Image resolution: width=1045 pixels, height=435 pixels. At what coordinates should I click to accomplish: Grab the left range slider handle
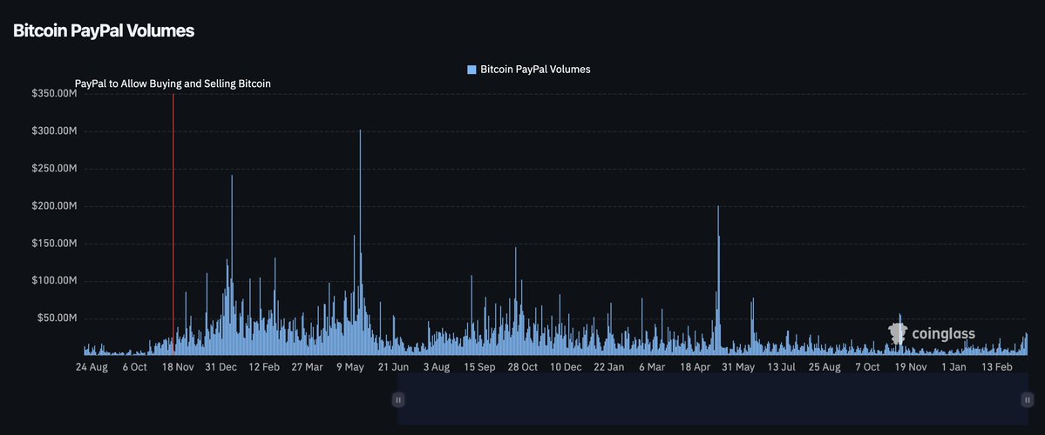(x=398, y=399)
